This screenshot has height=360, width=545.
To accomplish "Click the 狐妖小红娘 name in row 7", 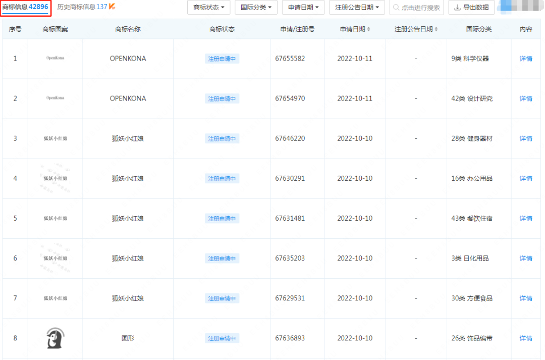I will tap(128, 298).
